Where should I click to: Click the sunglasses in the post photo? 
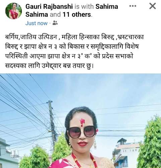click(x=82, y=132)
